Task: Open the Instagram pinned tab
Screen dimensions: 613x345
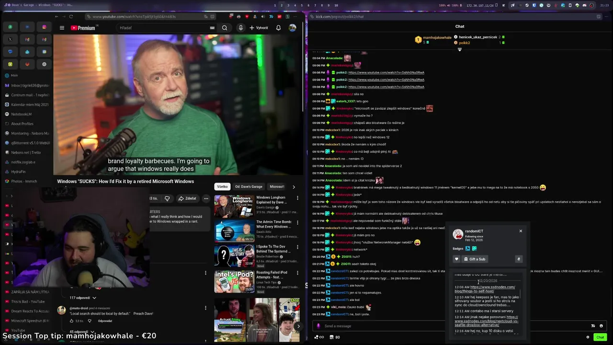Action: [x=44, y=27]
